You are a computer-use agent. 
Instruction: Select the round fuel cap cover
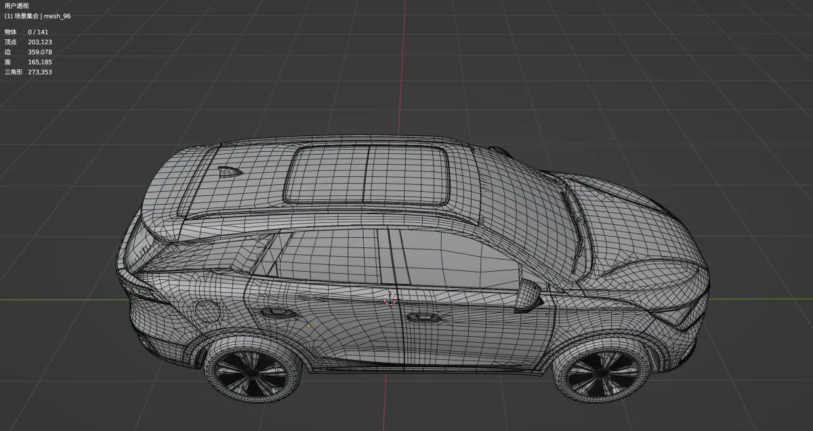pos(207,311)
